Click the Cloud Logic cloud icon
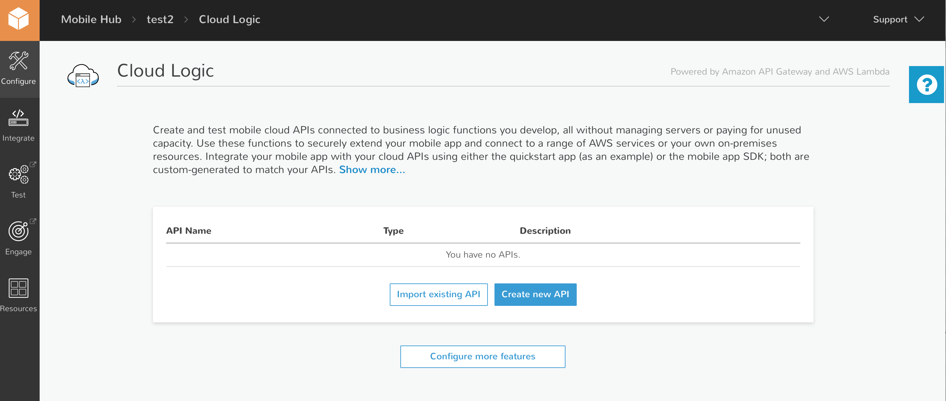946x401 pixels. 83,76
